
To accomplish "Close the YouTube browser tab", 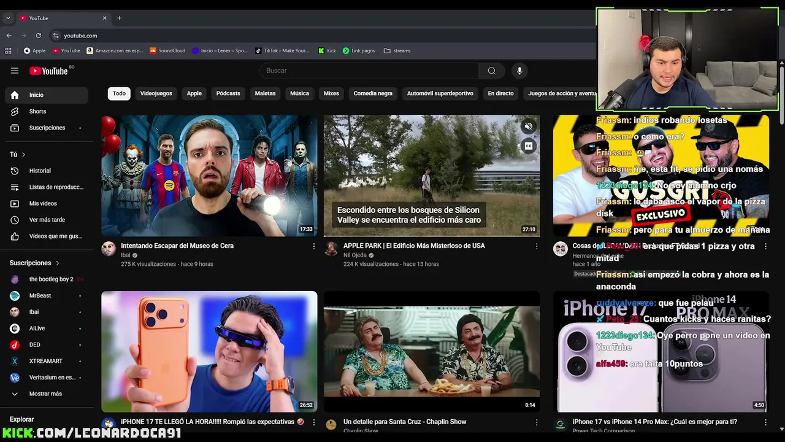I will coord(104,18).
